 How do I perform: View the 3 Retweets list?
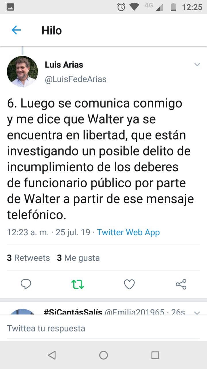(28, 258)
